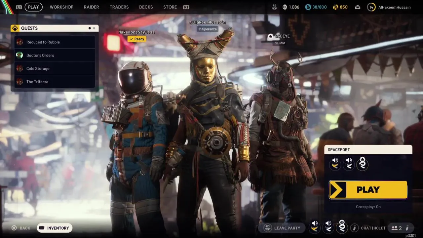
Task: Select party member MakemoreSayless name tag
Action: [x=136, y=32]
